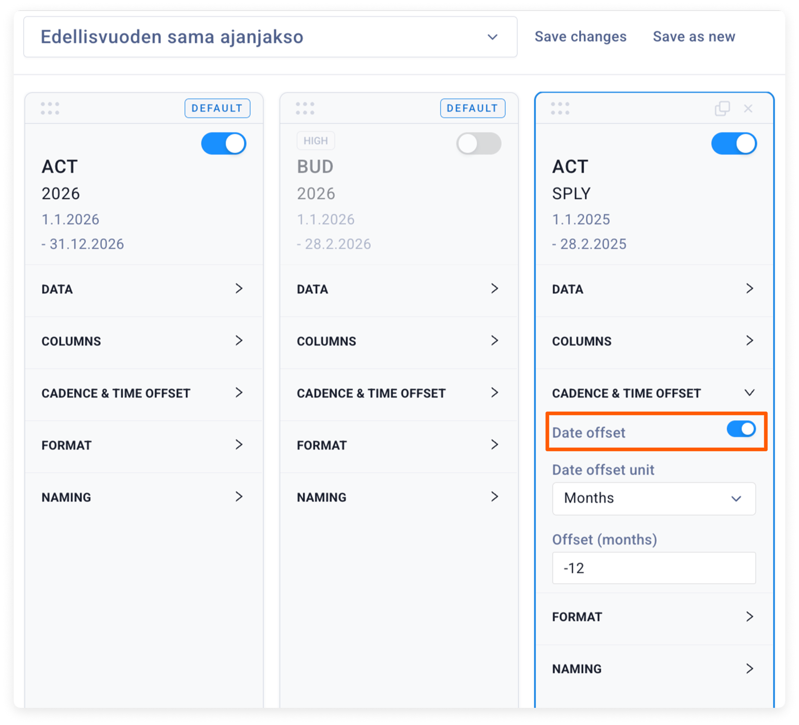
Task: Remove the ACT SPLY card with X icon
Action: (x=748, y=109)
